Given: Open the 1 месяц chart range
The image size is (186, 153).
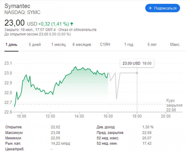Looking at the screenshot, I should [x=58, y=44].
